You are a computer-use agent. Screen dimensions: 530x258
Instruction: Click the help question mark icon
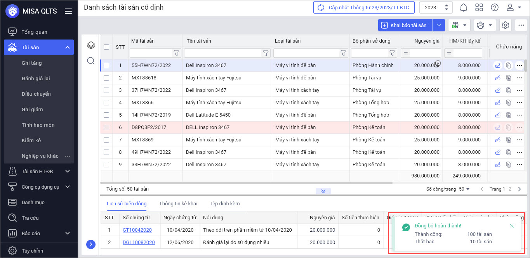point(494,7)
